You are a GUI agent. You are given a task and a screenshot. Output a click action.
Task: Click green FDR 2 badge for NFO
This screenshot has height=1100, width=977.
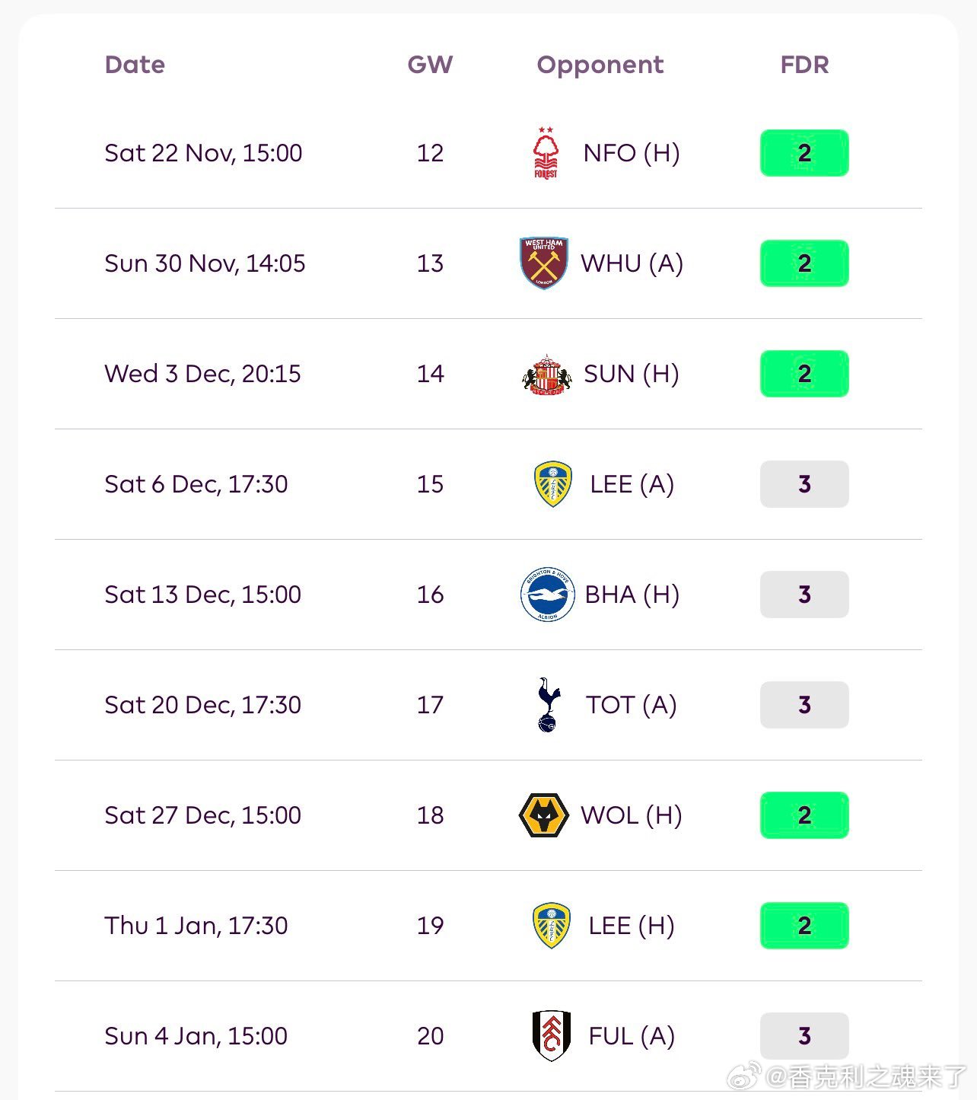click(804, 153)
